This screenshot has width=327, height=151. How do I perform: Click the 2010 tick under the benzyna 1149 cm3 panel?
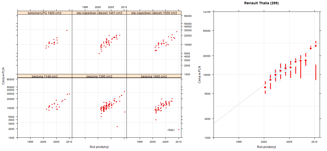pyautogui.click(x=69, y=142)
